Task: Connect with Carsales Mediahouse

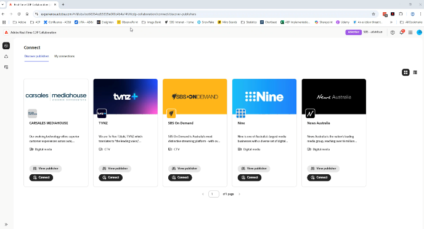Action: (x=41, y=177)
